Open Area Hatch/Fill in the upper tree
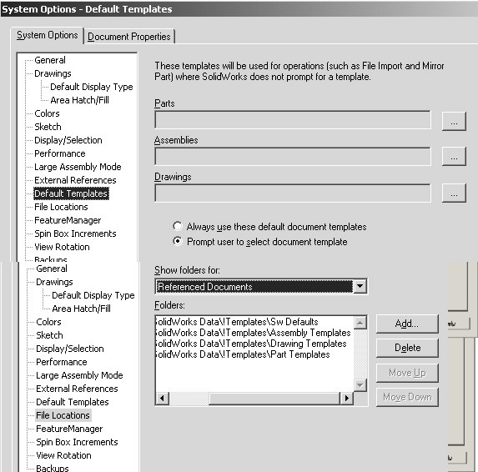Image resolution: width=478 pixels, height=472 pixels. pyautogui.click(x=79, y=100)
